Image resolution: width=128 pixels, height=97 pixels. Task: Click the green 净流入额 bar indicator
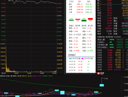pyautogui.click(x=112, y=40)
